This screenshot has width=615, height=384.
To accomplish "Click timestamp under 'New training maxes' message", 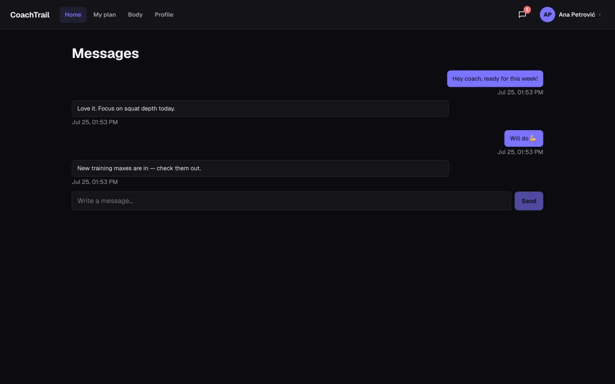I will [x=95, y=182].
